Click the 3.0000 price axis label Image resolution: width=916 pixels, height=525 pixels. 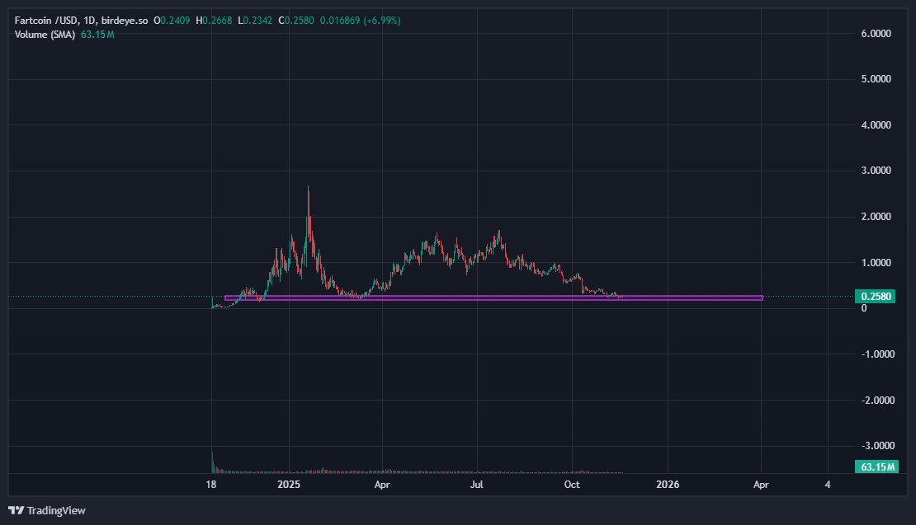pyautogui.click(x=876, y=171)
